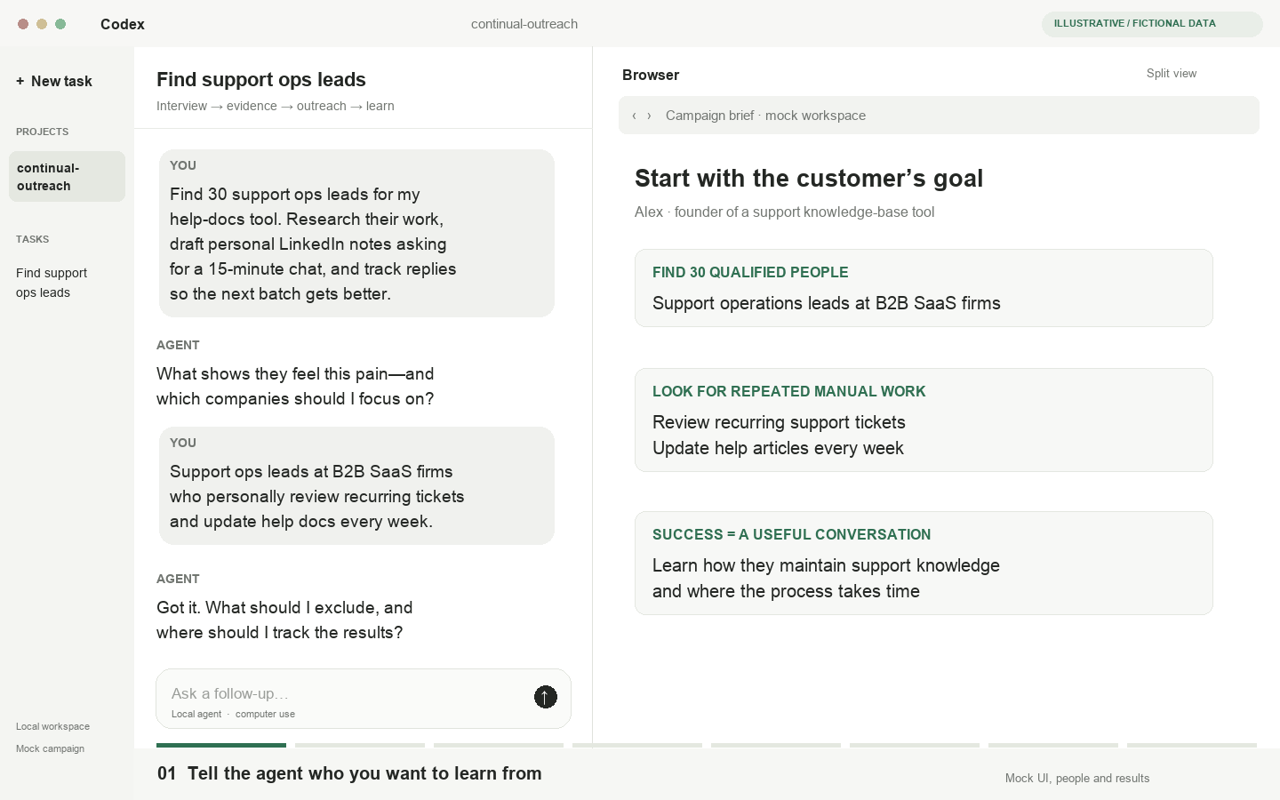Jump to the second step progress segment
1280x800 pixels.
point(360,745)
